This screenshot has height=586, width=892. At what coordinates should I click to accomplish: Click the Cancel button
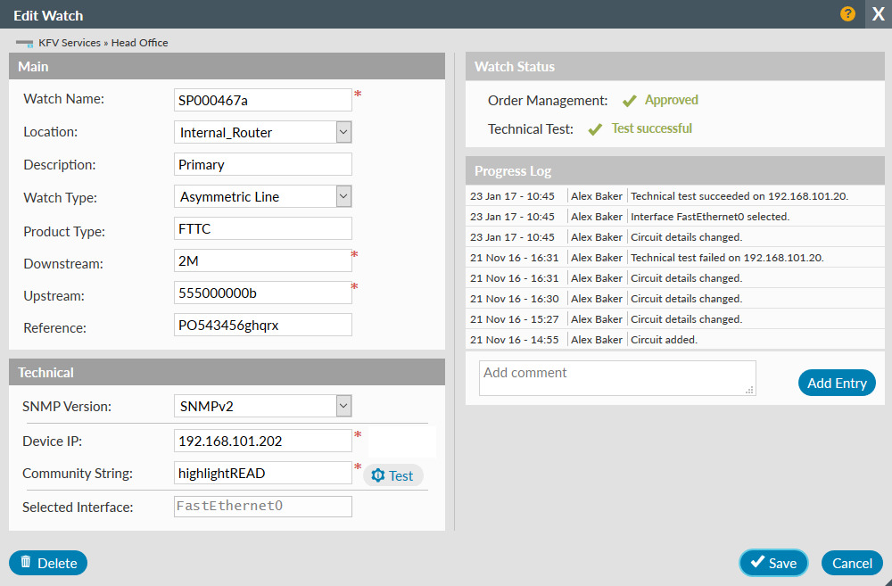[852, 563]
